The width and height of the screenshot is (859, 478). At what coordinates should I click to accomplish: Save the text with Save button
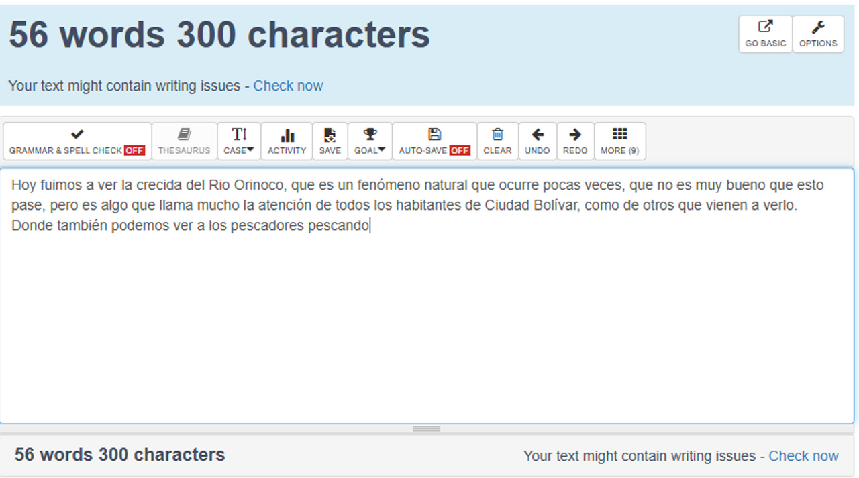point(330,141)
